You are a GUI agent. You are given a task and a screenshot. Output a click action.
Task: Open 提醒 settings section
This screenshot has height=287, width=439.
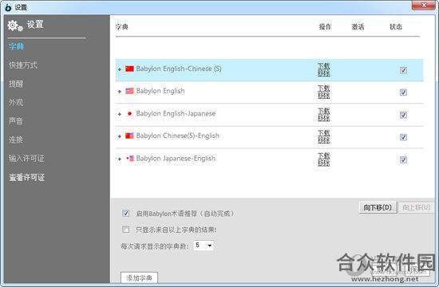[x=16, y=84]
